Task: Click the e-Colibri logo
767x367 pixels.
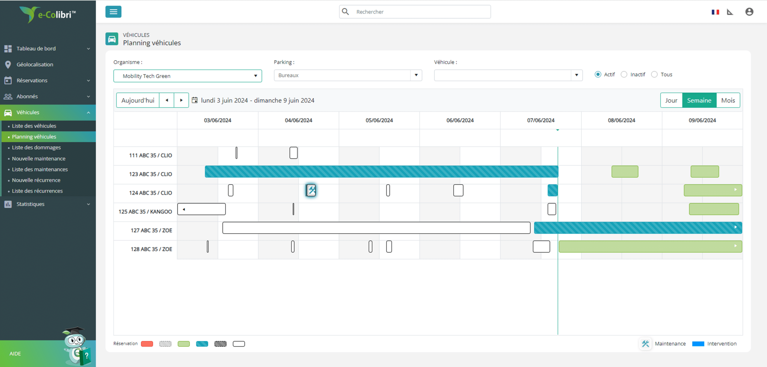Action: tap(48, 14)
